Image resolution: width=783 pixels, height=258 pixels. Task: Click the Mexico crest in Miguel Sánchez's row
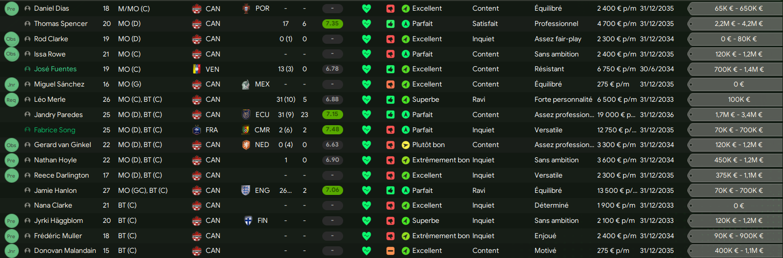click(x=246, y=84)
